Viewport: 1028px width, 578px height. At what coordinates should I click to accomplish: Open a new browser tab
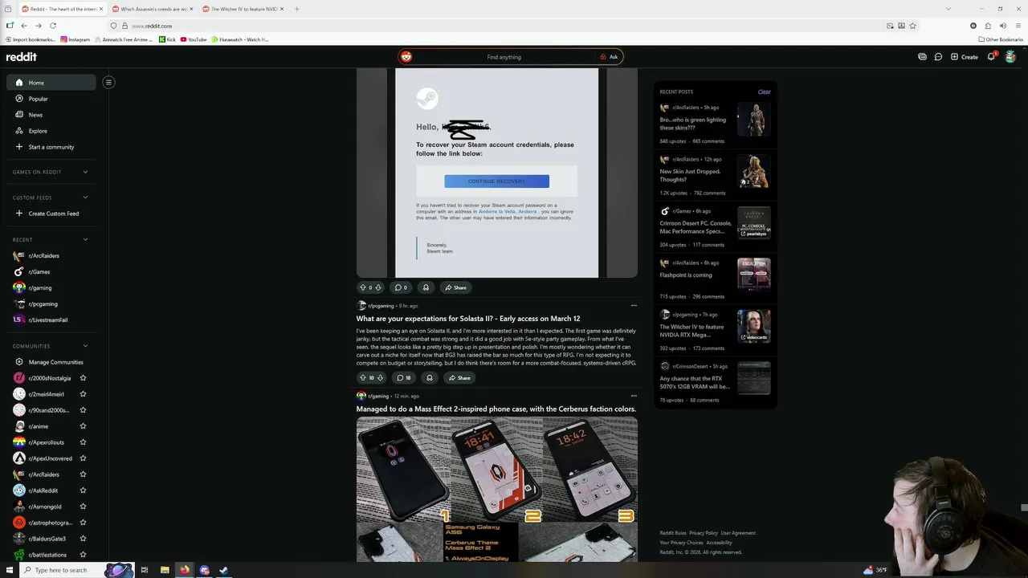pyautogui.click(x=296, y=9)
